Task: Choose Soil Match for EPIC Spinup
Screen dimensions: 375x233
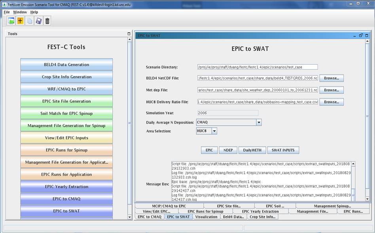Action: click(66, 113)
